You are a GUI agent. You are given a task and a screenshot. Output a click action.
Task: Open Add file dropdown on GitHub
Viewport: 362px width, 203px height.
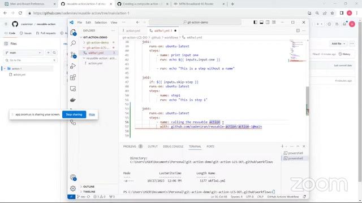pyautogui.click(x=338, y=43)
